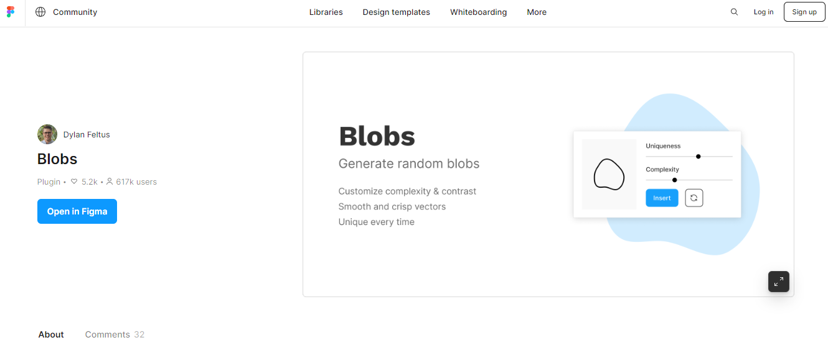Click the Figma logo icon

tap(11, 12)
